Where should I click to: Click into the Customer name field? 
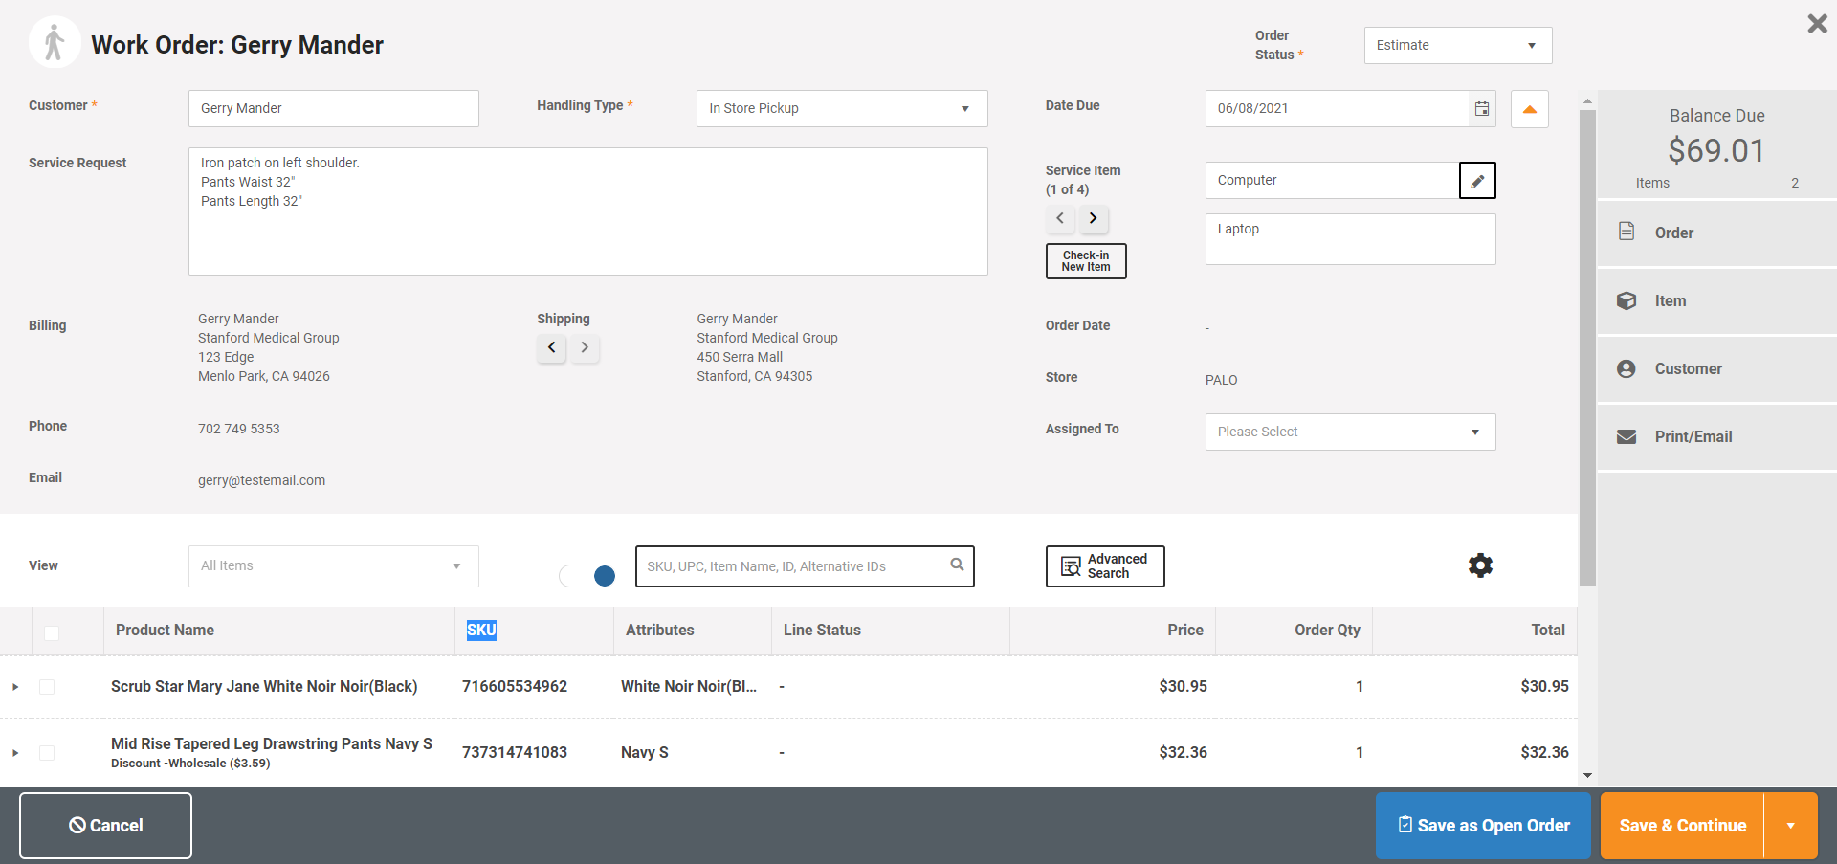[x=334, y=109]
